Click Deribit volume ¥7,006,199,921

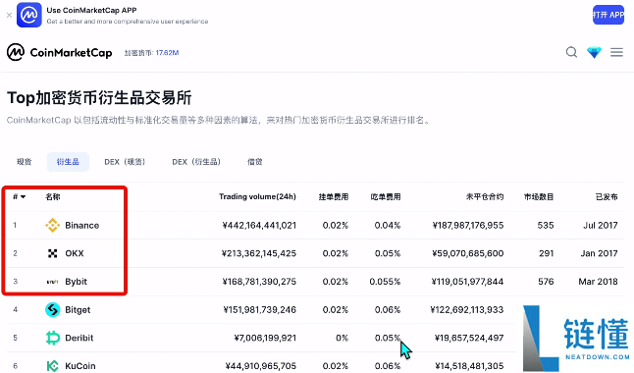point(265,338)
